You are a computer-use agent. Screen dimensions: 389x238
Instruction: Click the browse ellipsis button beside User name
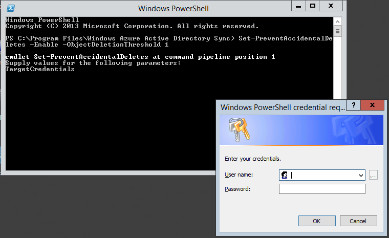pyautogui.click(x=373, y=175)
